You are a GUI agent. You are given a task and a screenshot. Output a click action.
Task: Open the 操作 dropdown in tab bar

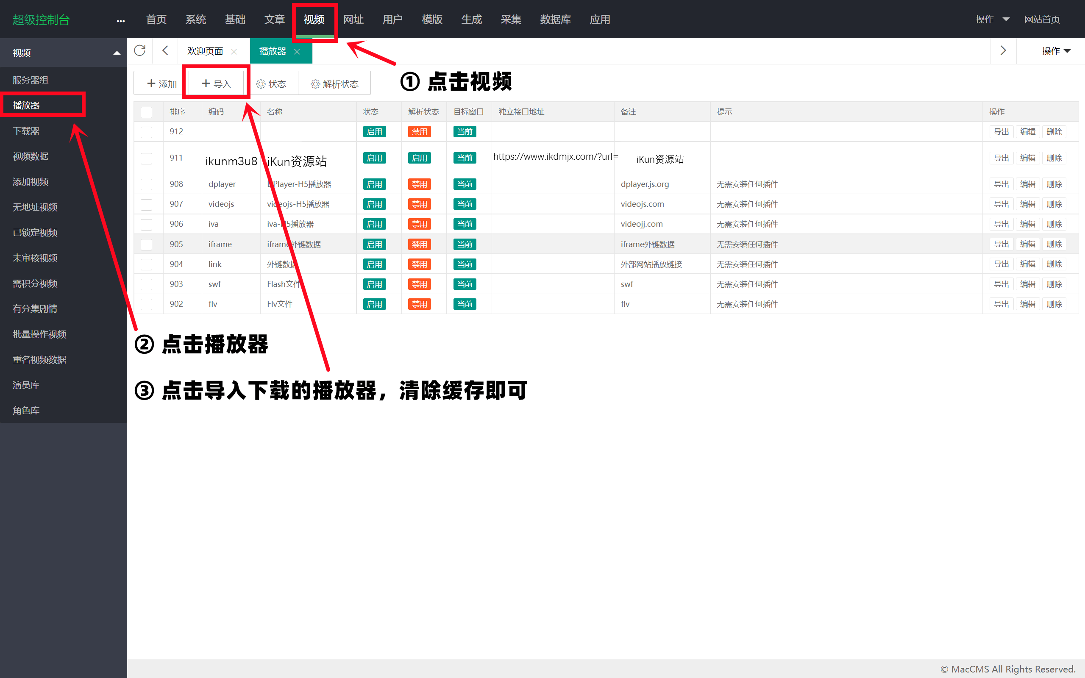pyautogui.click(x=1055, y=51)
